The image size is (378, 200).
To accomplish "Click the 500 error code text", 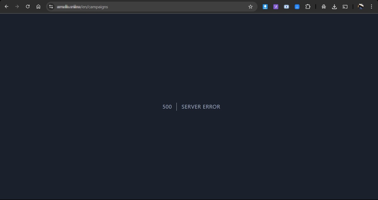I will pyautogui.click(x=167, y=107).
